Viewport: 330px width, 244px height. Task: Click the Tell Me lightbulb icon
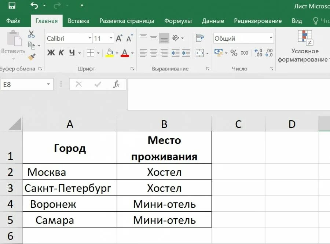[x=315, y=21]
